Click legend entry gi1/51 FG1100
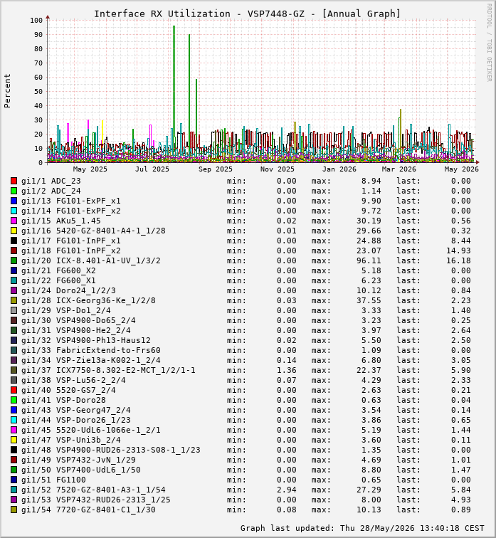Image resolution: width=496 pixels, height=538 pixels. tap(53, 480)
